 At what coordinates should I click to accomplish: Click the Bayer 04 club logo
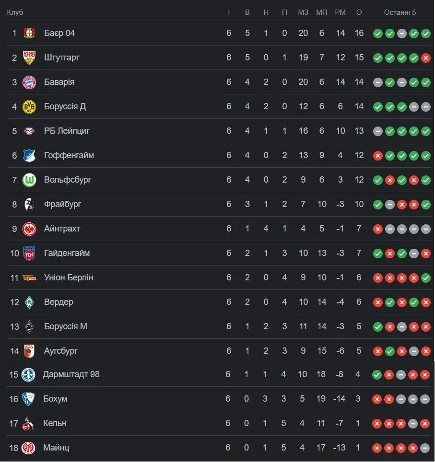29,33
